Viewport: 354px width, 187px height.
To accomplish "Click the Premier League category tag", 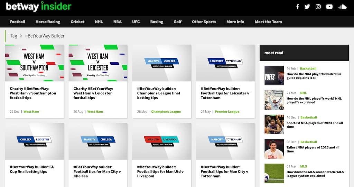I will point(227,112).
